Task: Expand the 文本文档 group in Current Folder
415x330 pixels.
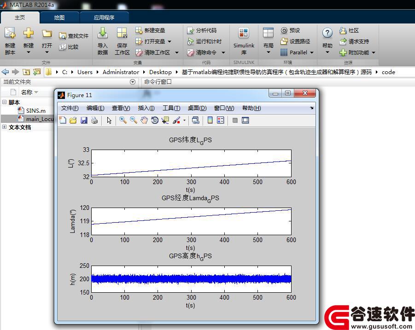Action: (x=4, y=127)
